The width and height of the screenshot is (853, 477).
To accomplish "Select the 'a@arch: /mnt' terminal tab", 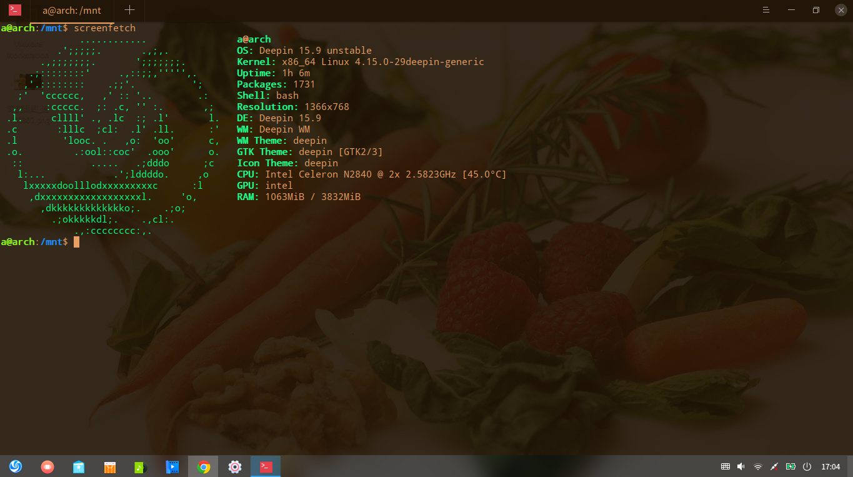I will click(71, 11).
